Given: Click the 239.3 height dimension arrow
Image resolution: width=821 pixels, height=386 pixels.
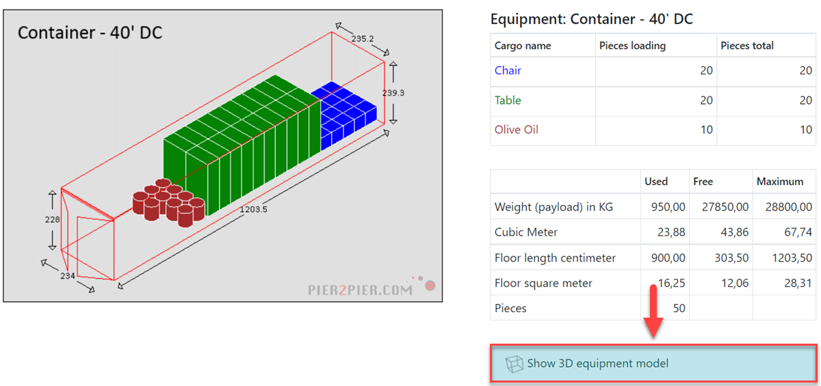Looking at the screenshot, I should coord(393,92).
